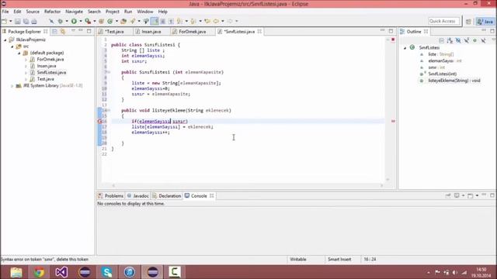Click the Forward navigation arrow
The width and height of the screenshot is (497, 279).
pos(230,21)
